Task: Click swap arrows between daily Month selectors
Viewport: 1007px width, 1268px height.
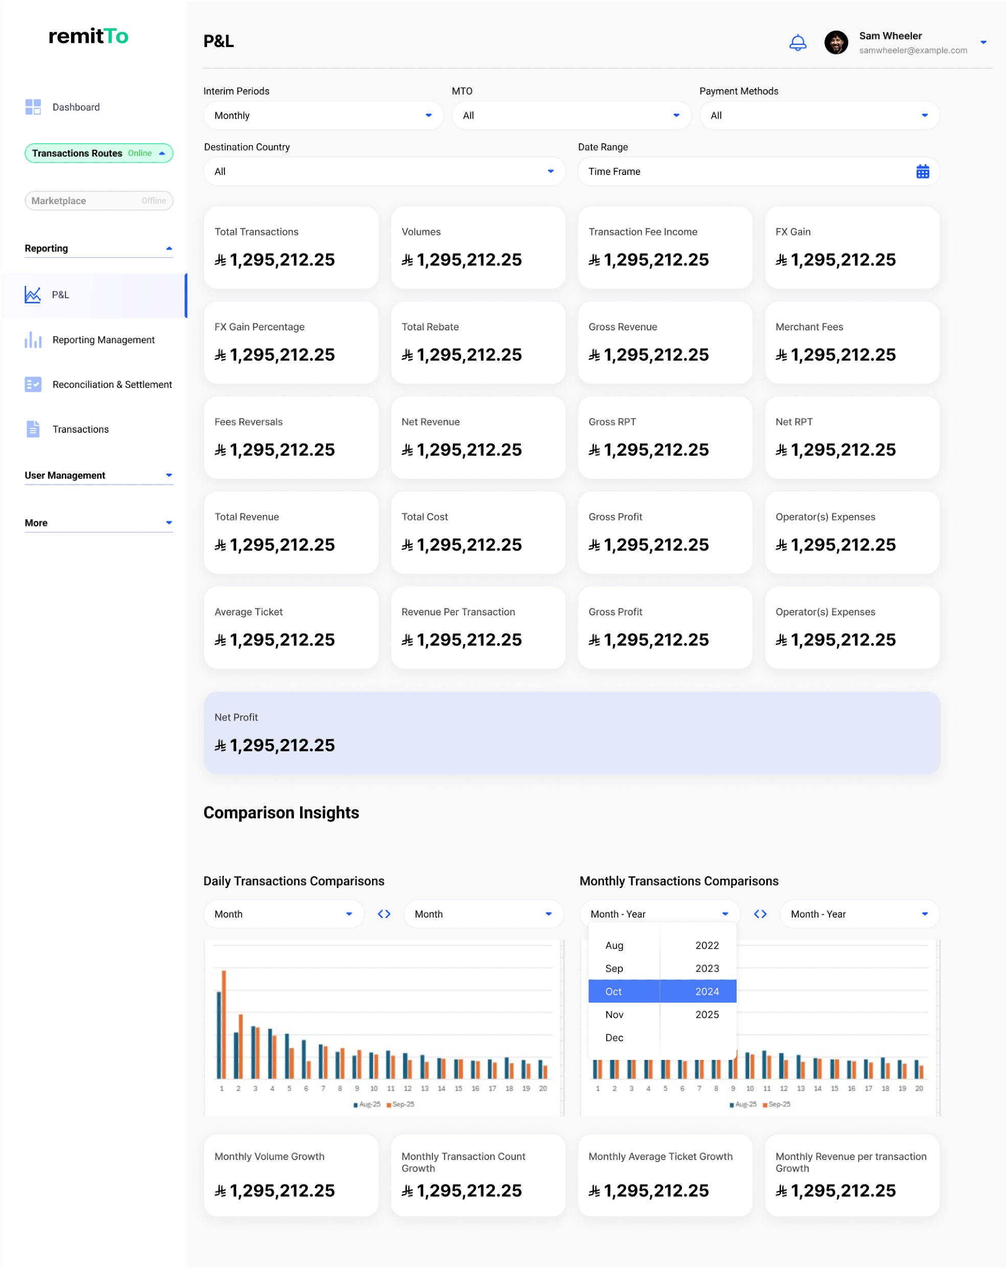Action: point(384,914)
